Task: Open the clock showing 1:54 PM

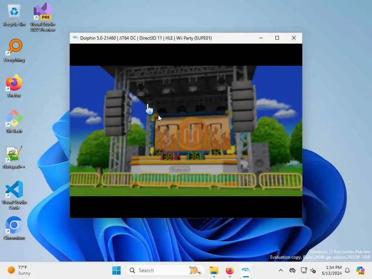Action: tap(332, 270)
